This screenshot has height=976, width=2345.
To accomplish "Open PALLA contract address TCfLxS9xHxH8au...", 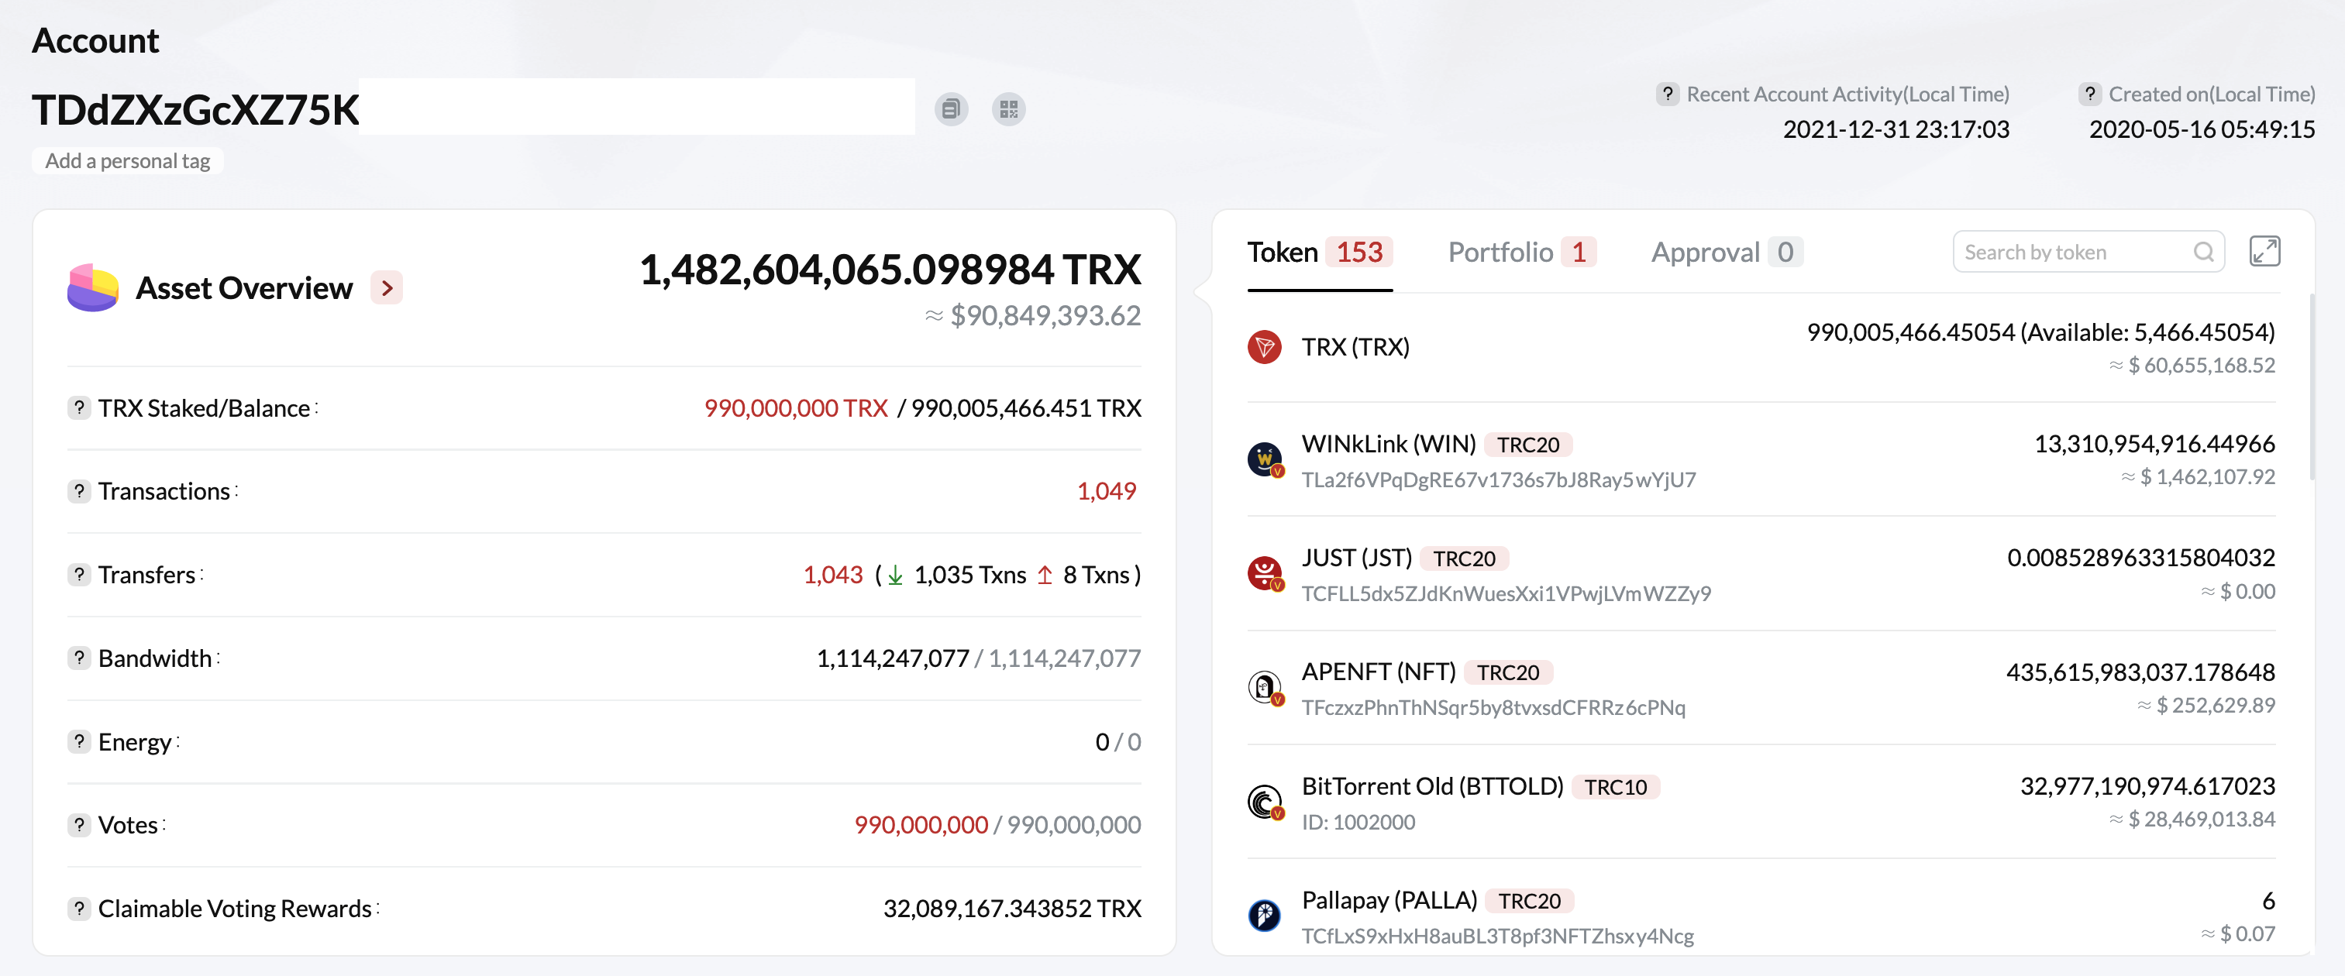I will 1497,936.
